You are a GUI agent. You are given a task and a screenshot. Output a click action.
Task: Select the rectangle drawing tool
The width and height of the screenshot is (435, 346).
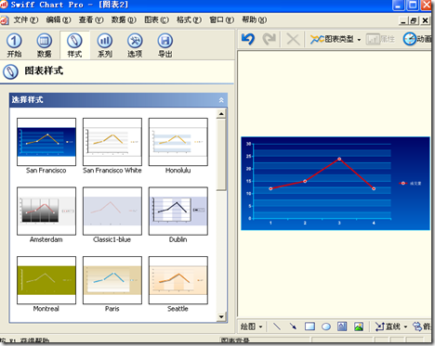[x=310, y=327]
